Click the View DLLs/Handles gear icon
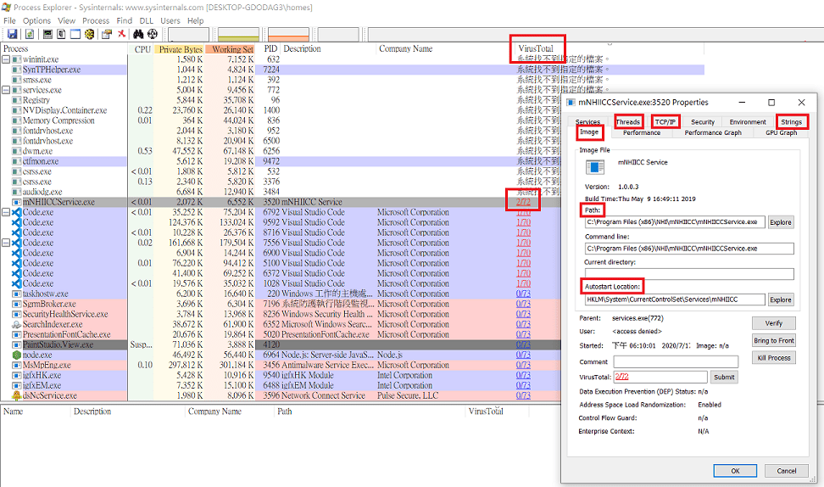The image size is (824, 487). click(89, 34)
